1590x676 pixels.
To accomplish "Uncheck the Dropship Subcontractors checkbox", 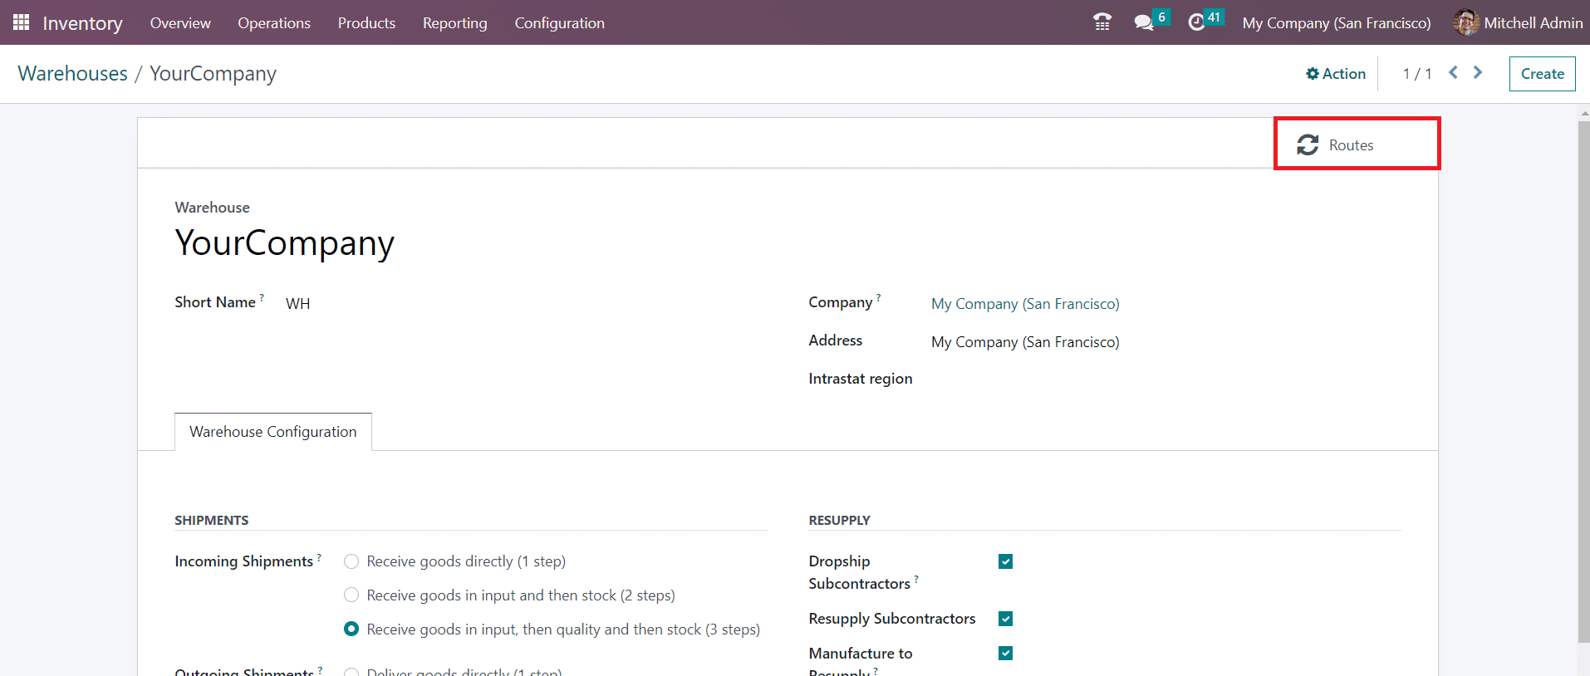I will pos(1005,561).
